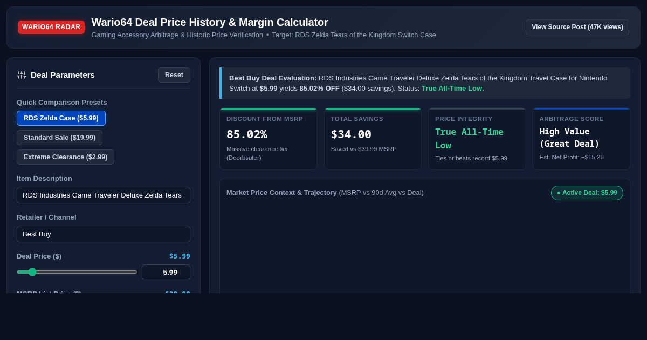This screenshot has width=647, height=340.
Task: Select the True All-Time Low integrity text
Action: tap(469, 138)
